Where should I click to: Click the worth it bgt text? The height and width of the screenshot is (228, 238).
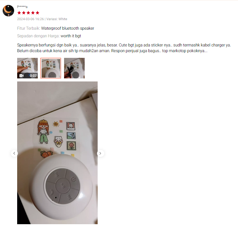point(71,36)
